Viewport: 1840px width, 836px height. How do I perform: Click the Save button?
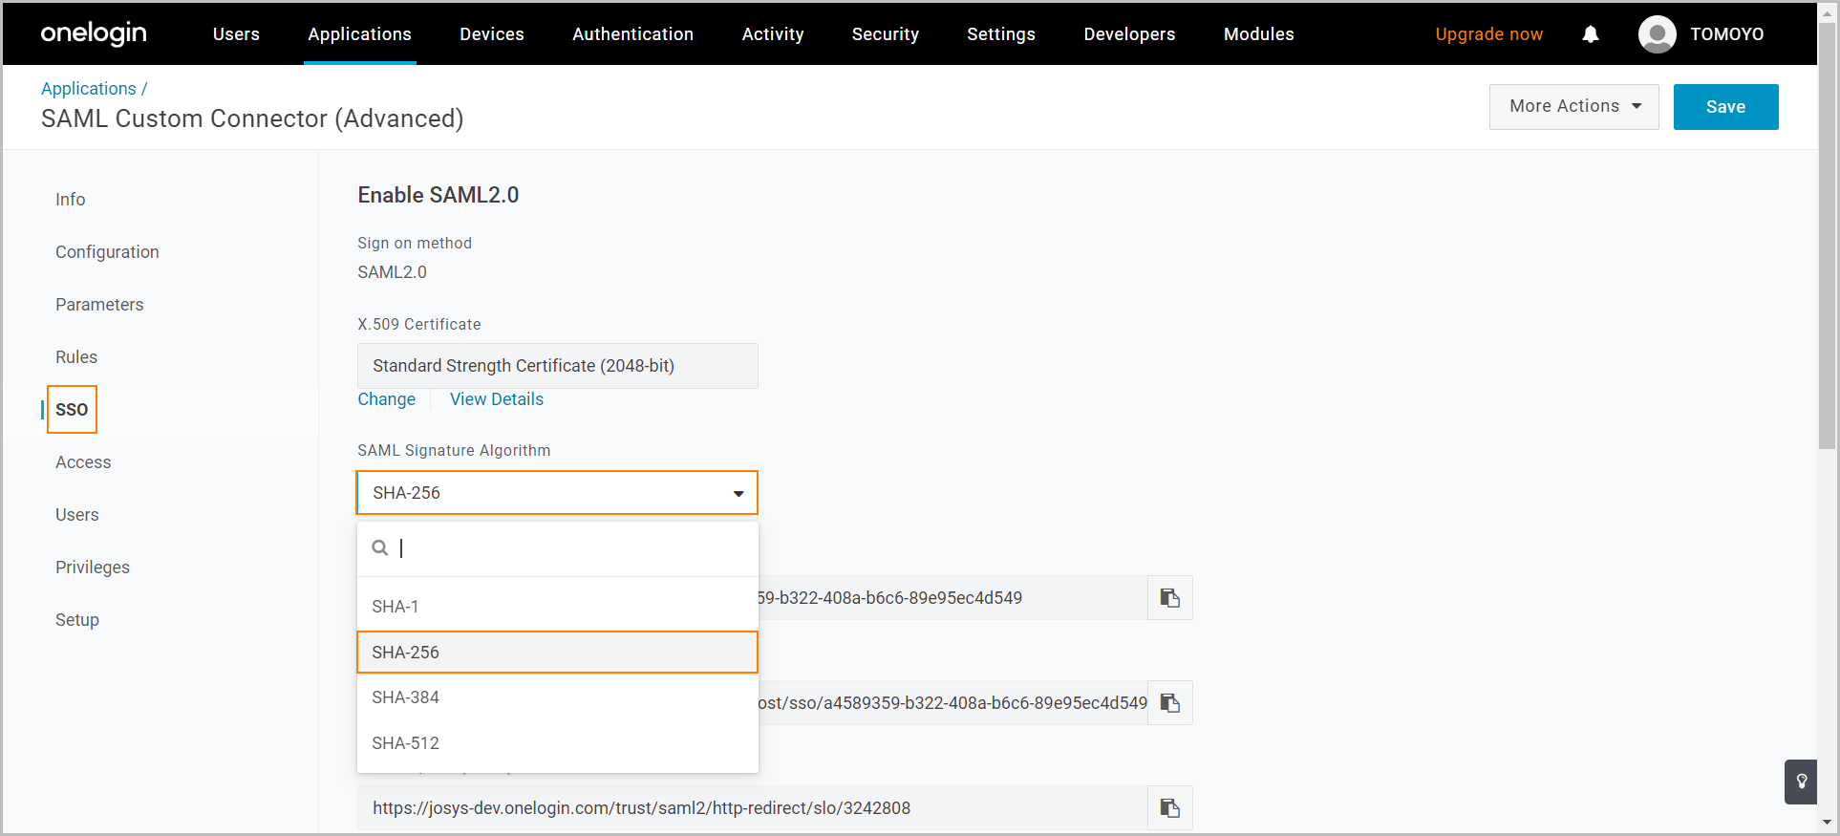click(x=1725, y=107)
